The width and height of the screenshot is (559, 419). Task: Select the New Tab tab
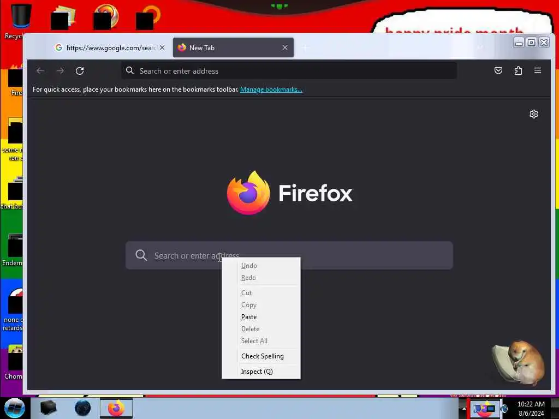pyautogui.click(x=233, y=48)
